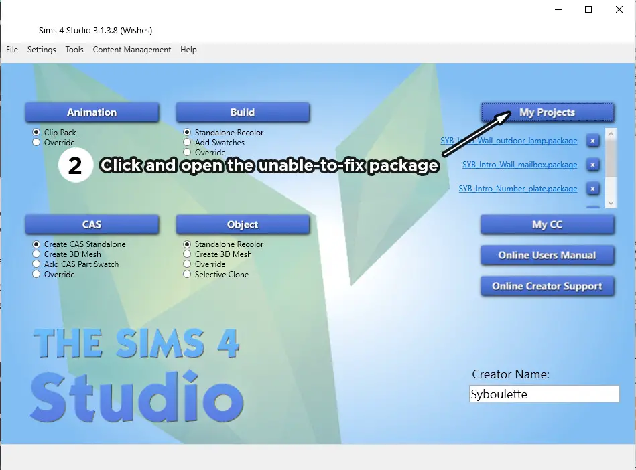Image resolution: width=636 pixels, height=470 pixels.
Task: Open SYB_Intro_Number_plate.package link
Action: pos(518,189)
